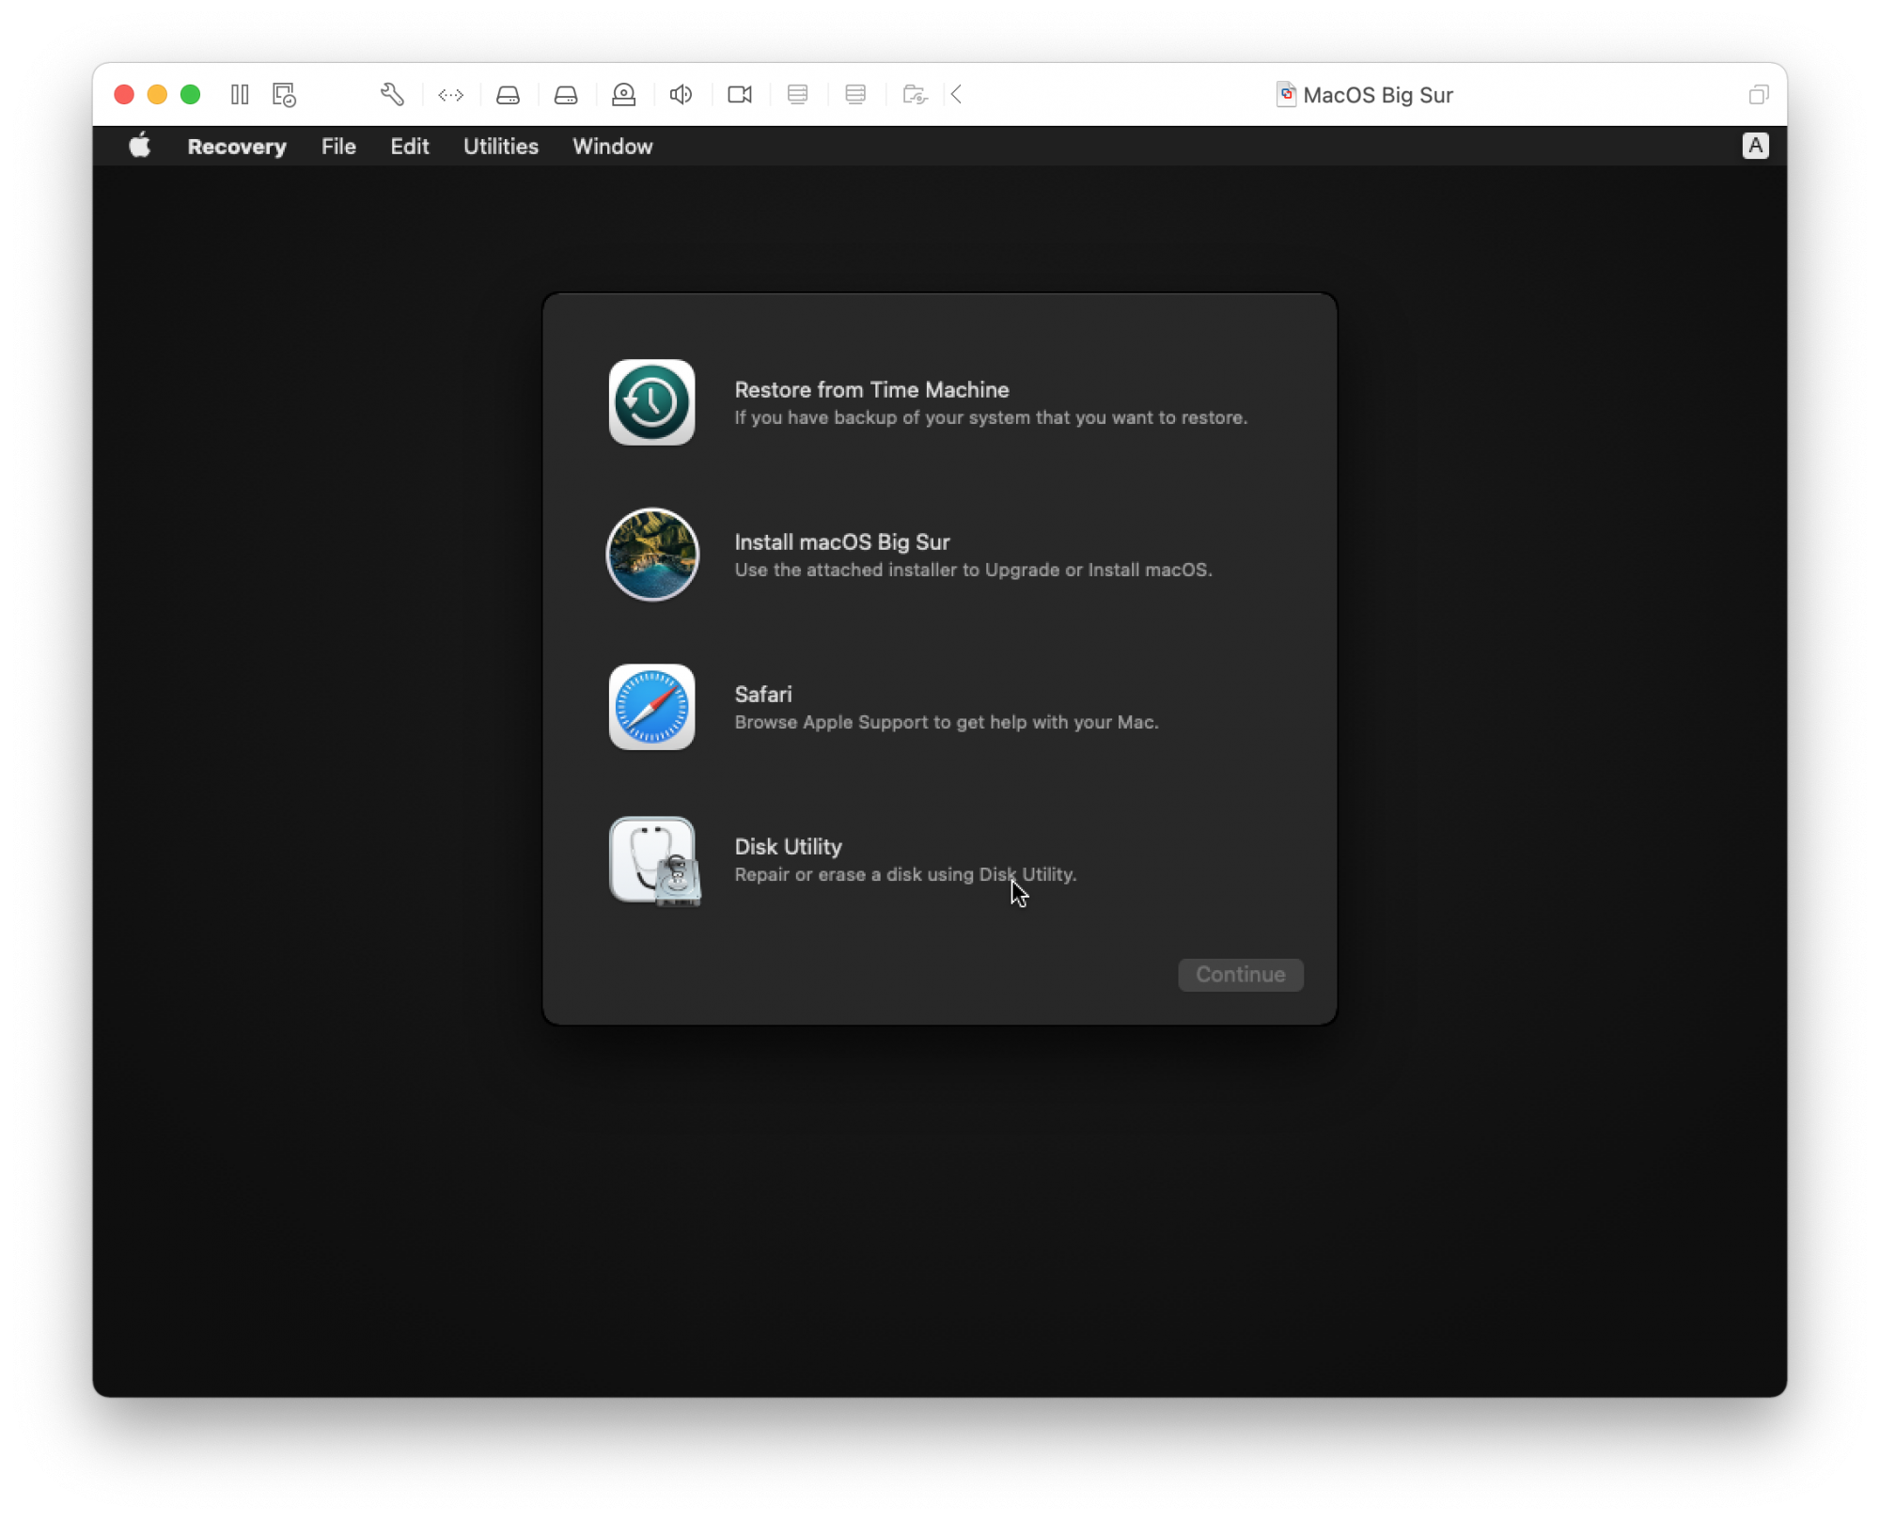Toggle the sound speaker icon
This screenshot has width=1880, height=1520.
681,95
